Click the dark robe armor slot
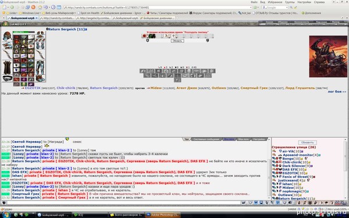 pyautogui.click(x=7, y=67)
